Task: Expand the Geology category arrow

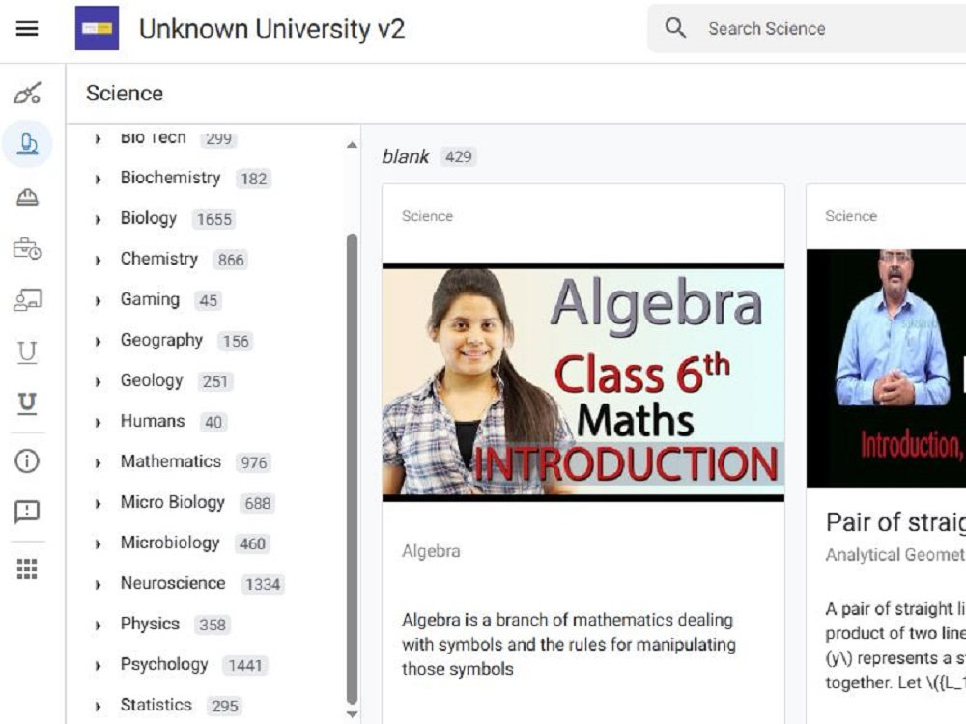Action: click(x=98, y=382)
